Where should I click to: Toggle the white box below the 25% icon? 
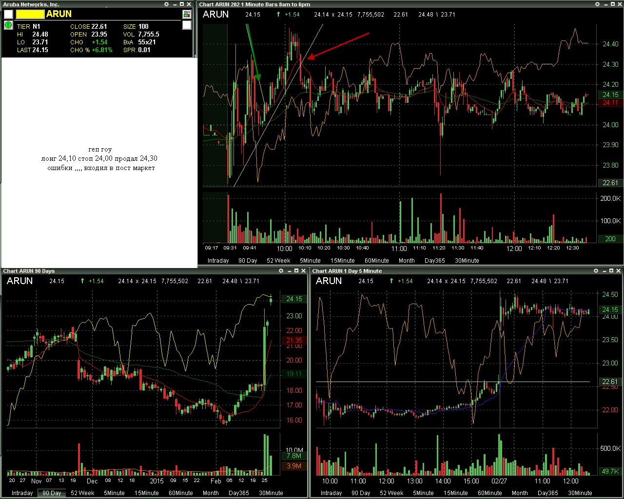(x=187, y=25)
